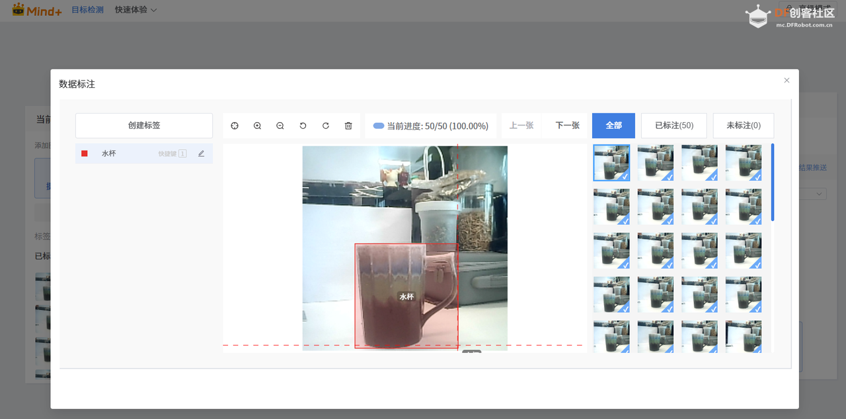Show only 已标注(50) images
This screenshot has width=846, height=419.
(x=673, y=125)
